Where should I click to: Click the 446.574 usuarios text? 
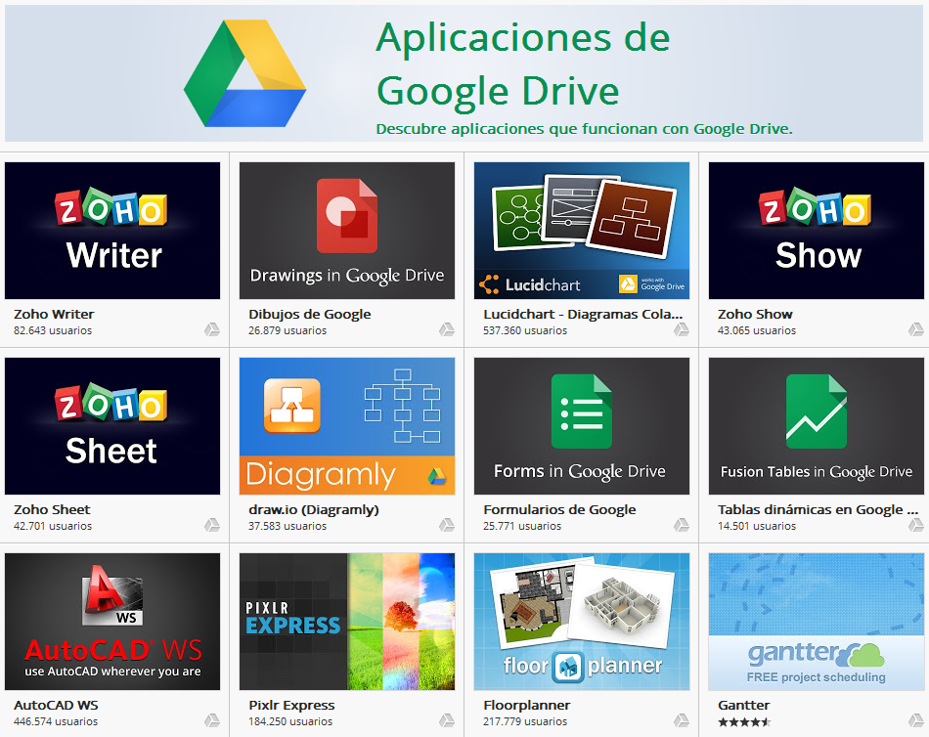pyautogui.click(x=56, y=721)
